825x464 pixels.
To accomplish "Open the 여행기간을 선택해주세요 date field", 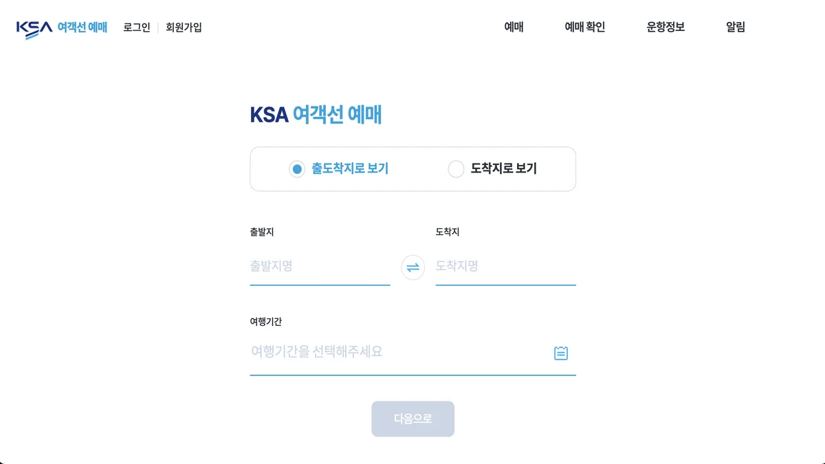I will [399, 353].
